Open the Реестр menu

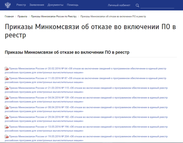tap(21, 5)
